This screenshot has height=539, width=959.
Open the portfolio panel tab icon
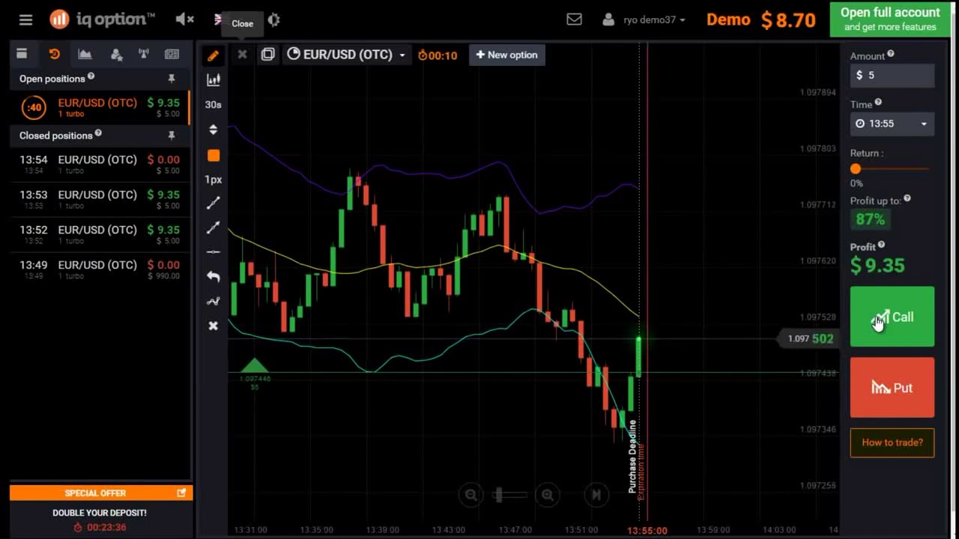pyautogui.click(x=22, y=54)
